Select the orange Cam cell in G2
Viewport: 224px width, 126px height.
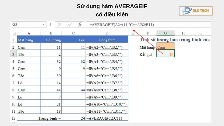tap(165, 47)
